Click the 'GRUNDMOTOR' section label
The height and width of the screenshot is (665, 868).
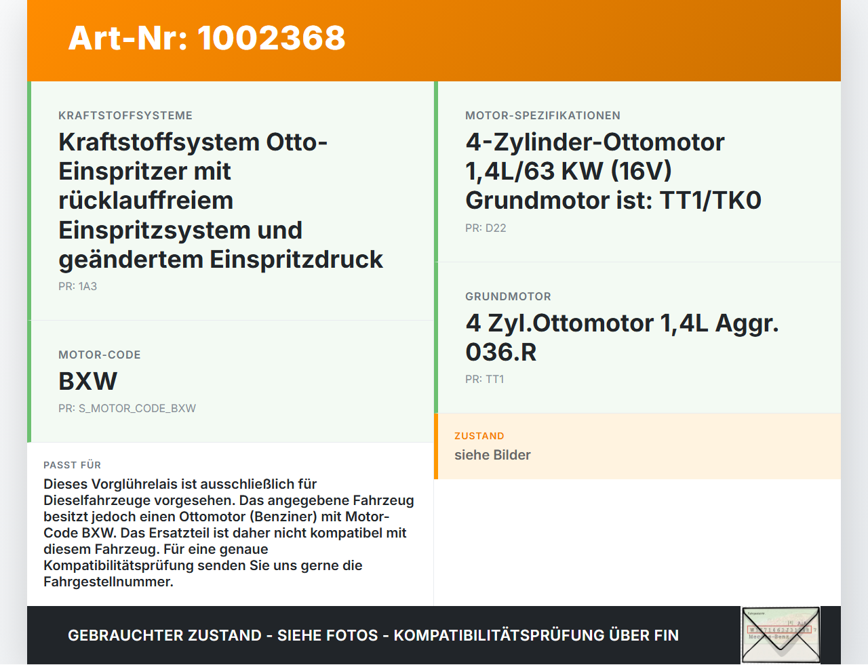point(508,296)
